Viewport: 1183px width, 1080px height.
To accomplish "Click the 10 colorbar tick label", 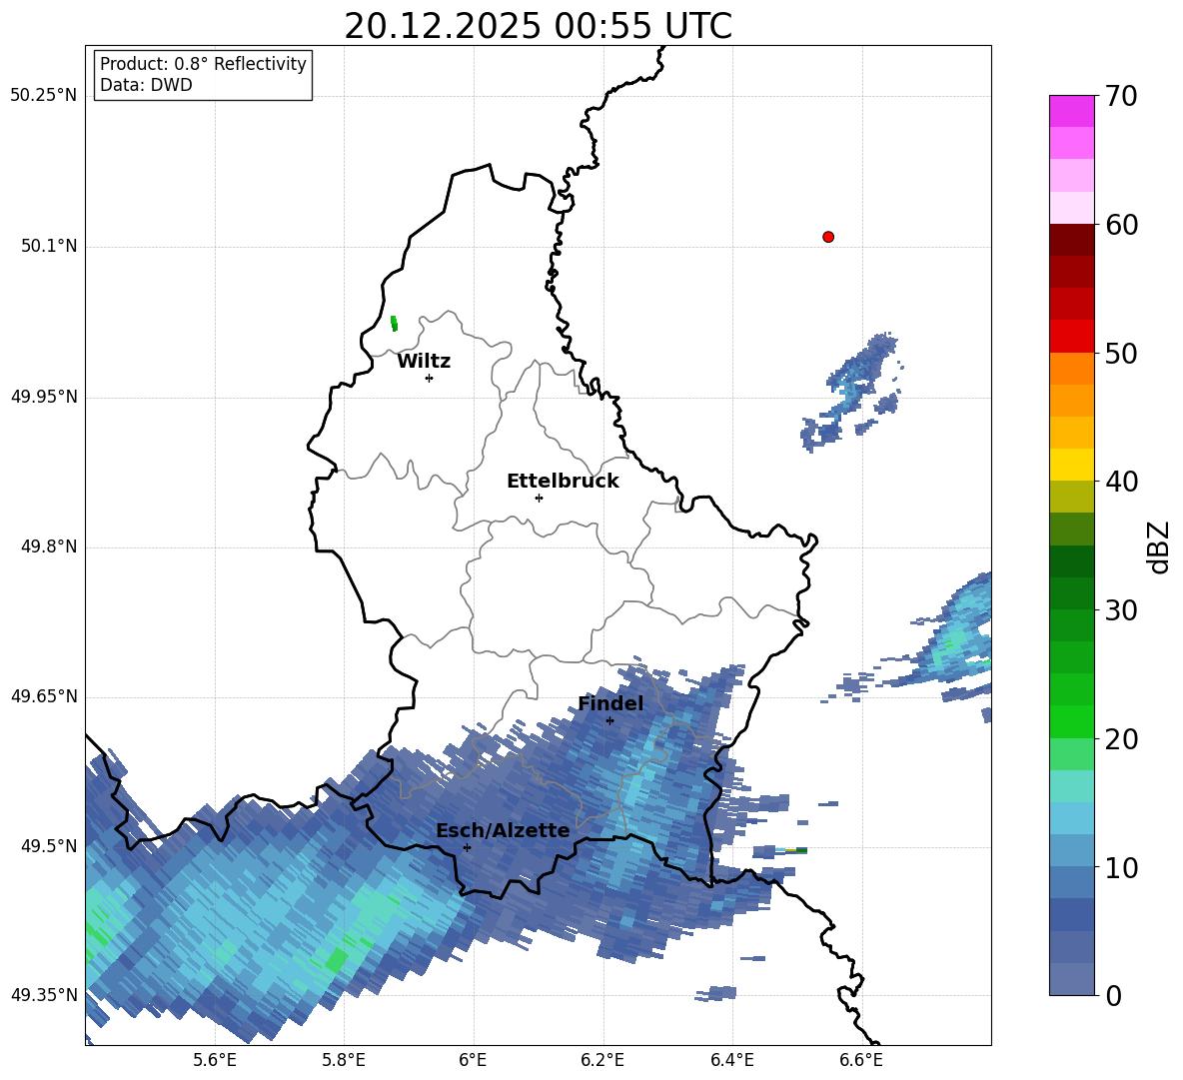I will click(x=1121, y=867).
